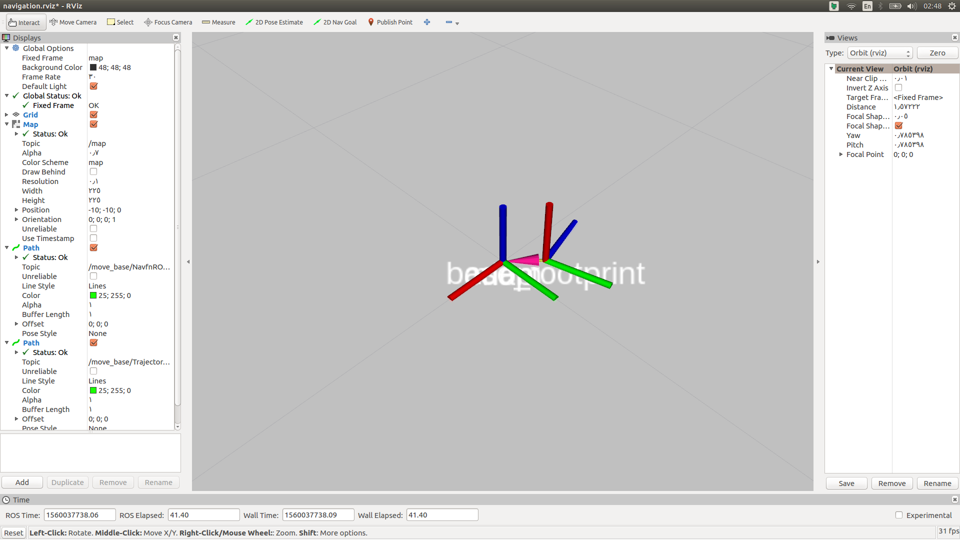
Task: Expand the Focal Point property
Action: 841,154
